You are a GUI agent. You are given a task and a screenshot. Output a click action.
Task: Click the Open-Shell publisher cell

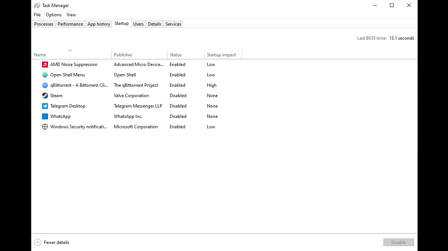click(x=125, y=75)
